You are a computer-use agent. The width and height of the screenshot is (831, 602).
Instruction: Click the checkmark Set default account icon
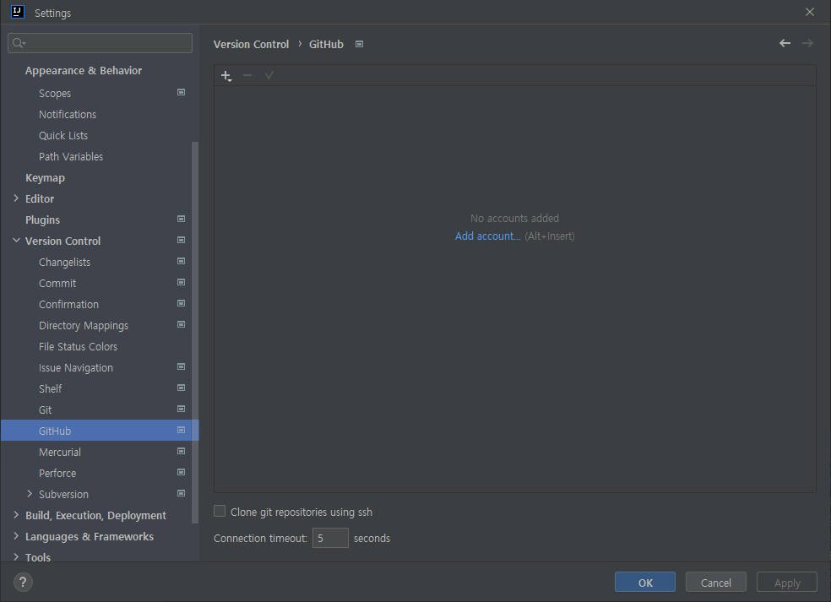pos(269,75)
